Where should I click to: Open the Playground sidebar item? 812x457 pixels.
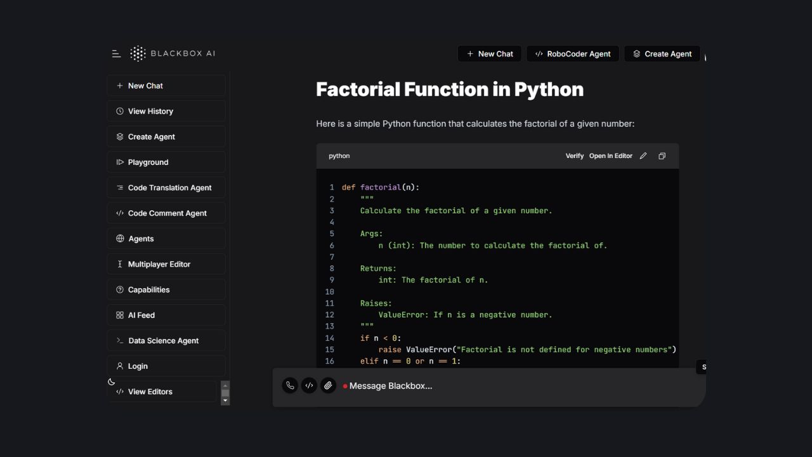click(x=166, y=162)
